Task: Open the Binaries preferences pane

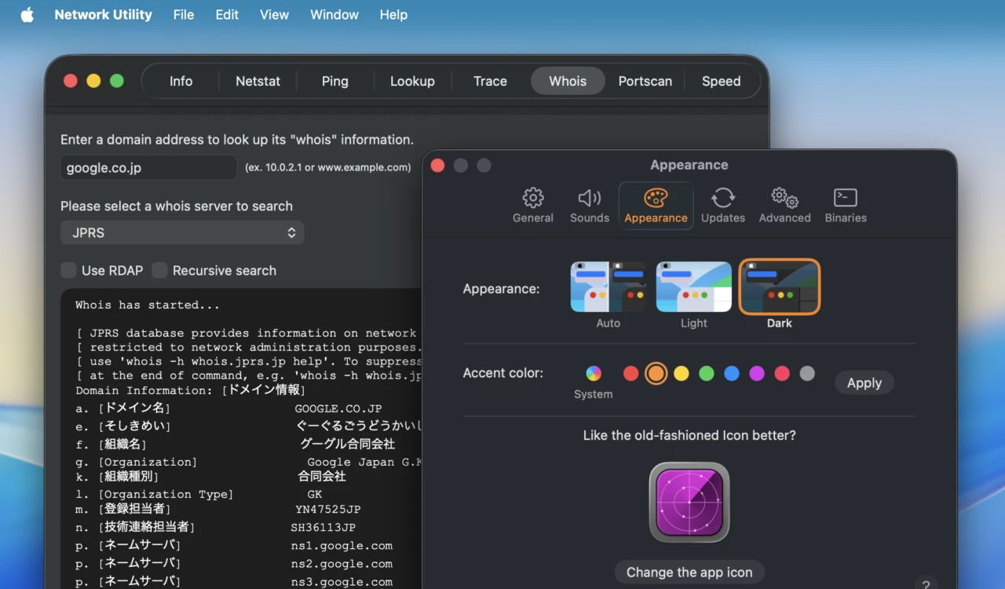Action: tap(845, 204)
